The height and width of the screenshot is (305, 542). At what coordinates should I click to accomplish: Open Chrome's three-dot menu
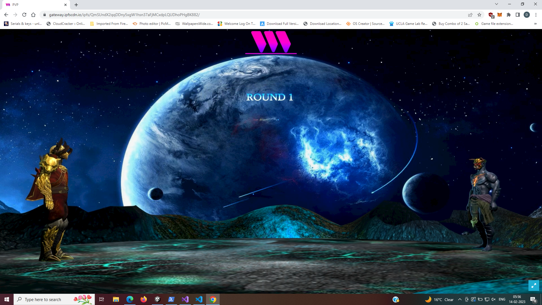(536, 15)
